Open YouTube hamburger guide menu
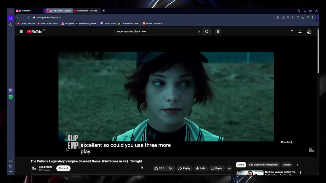Viewport: 326px width, 183px height. coord(21,32)
